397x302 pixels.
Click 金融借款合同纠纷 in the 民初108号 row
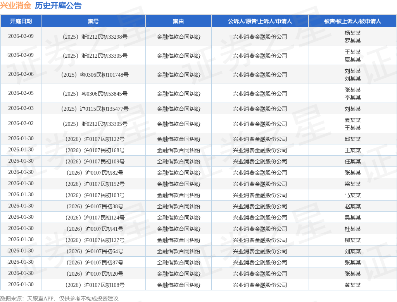(x=178, y=285)
